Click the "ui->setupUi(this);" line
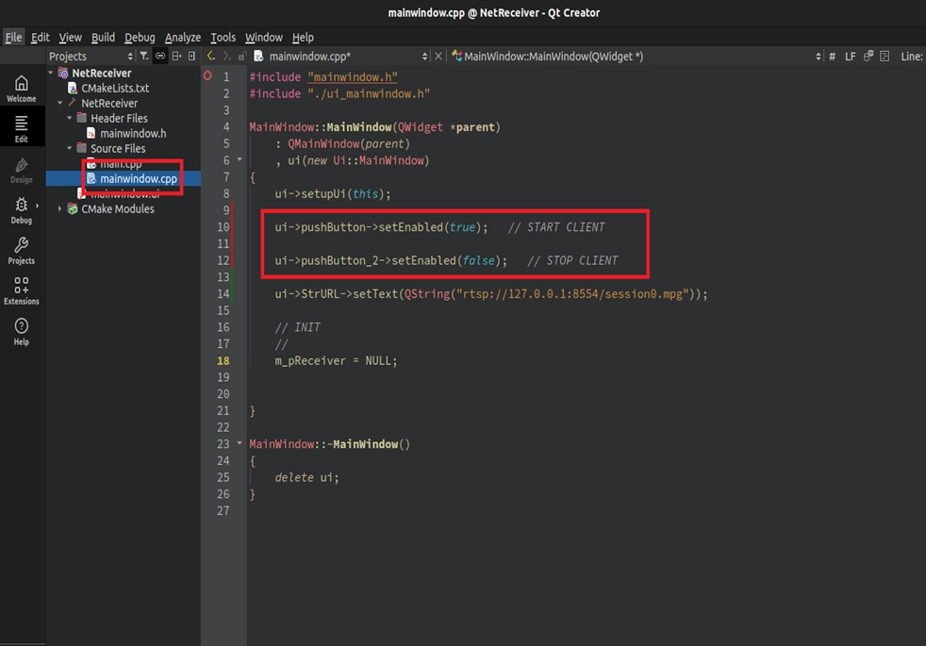 [x=333, y=193]
